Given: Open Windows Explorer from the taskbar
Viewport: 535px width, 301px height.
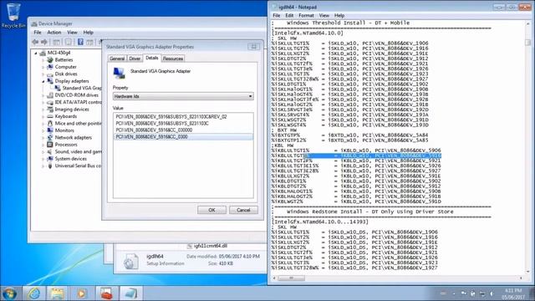Looking at the screenshot, I should (x=58, y=293).
